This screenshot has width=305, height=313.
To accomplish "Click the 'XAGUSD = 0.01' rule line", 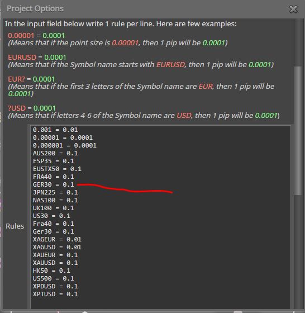I will [x=57, y=247].
